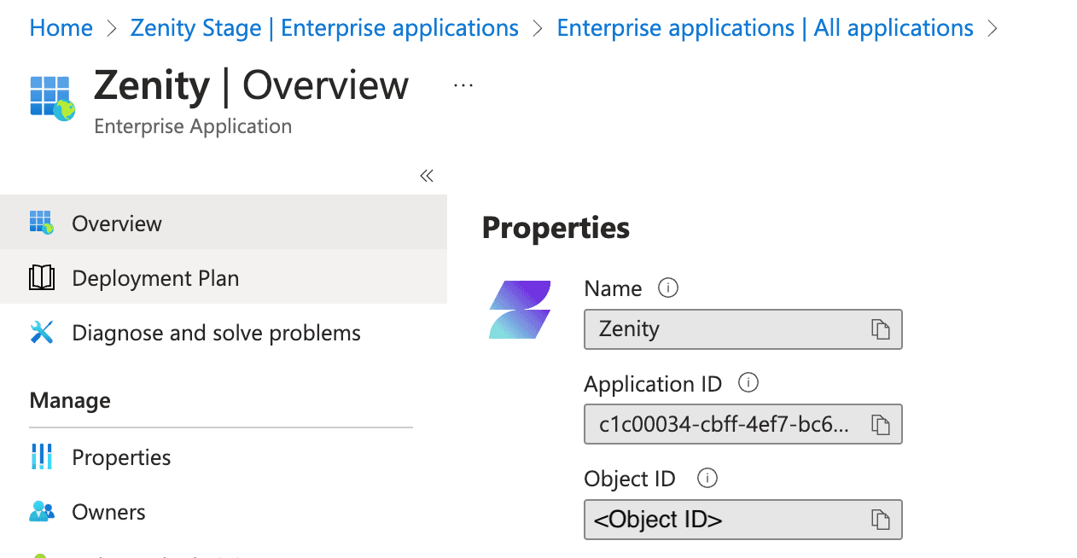Viewport: 1077px width, 558px height.
Task: Click the Owners people icon
Action: pos(41,512)
